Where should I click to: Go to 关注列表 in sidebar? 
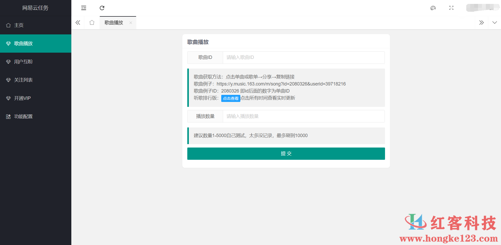tap(23, 80)
